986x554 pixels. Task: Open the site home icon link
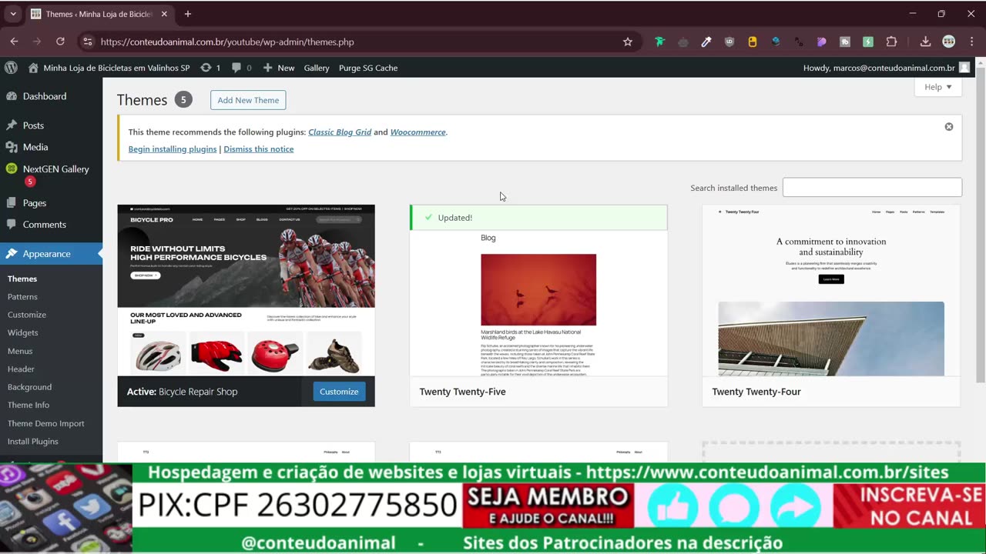(33, 68)
